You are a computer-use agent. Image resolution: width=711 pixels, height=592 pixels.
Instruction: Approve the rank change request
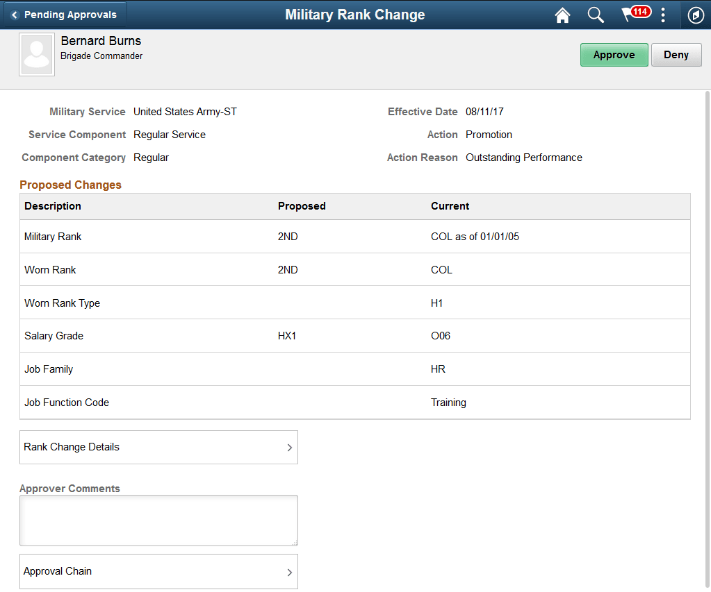click(614, 54)
